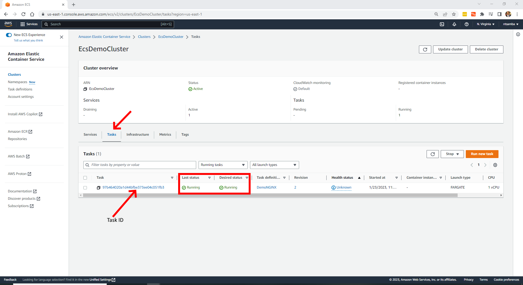
Task: Open Tasks table preferences gear
Action: (495, 165)
